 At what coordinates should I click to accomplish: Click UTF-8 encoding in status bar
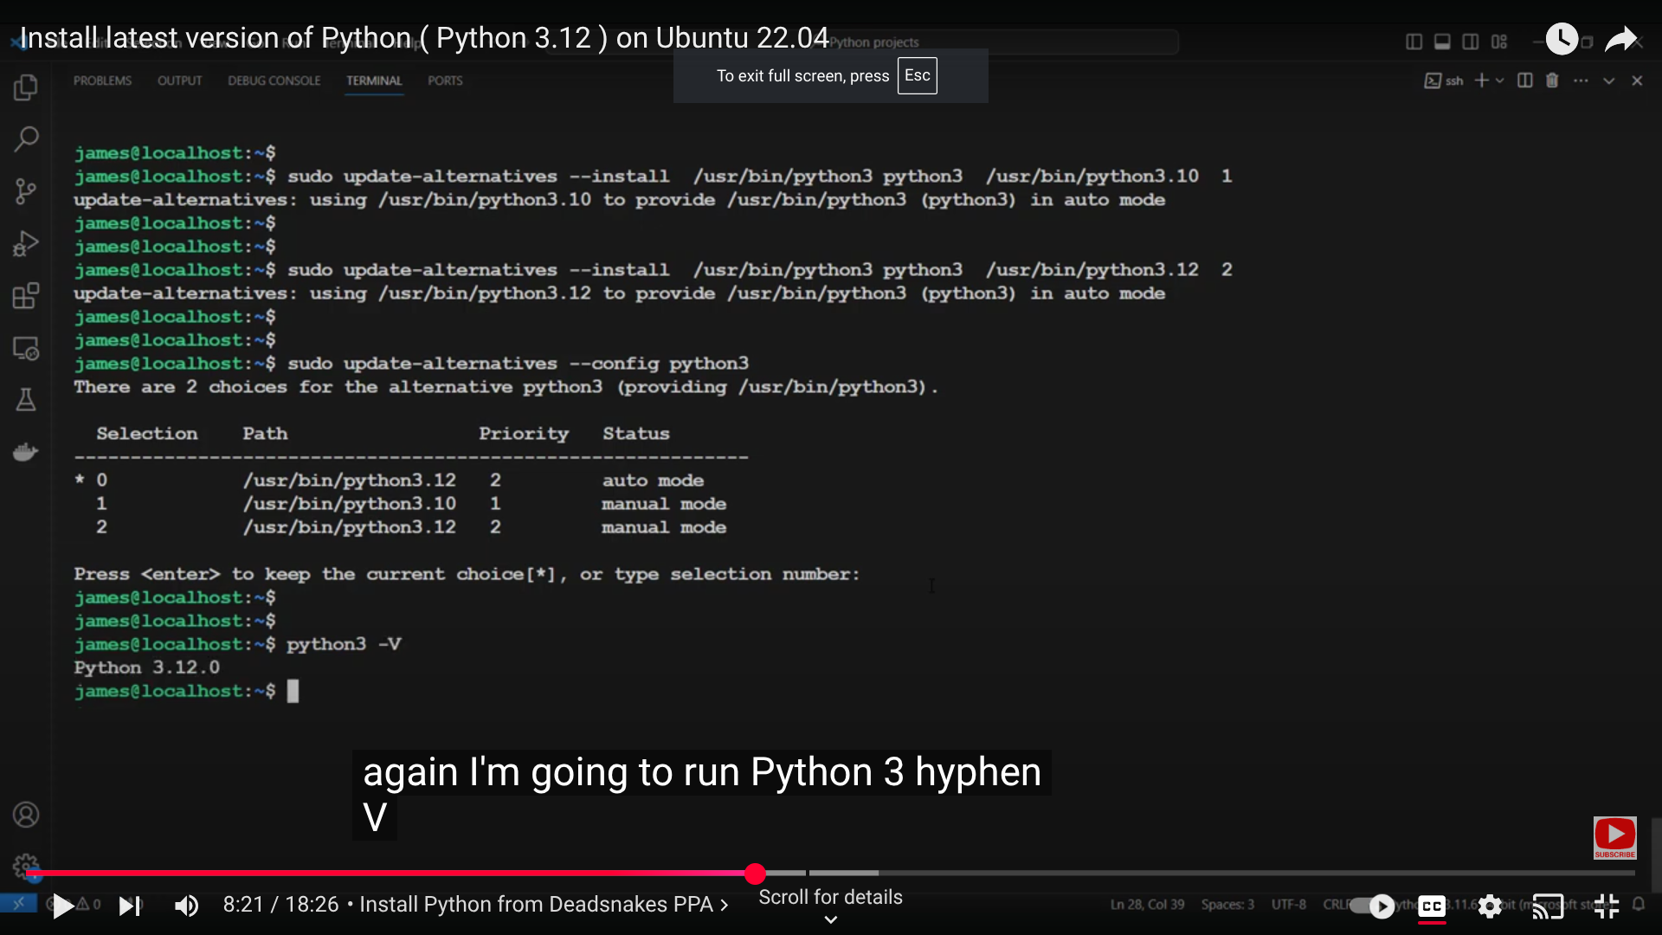(1288, 904)
